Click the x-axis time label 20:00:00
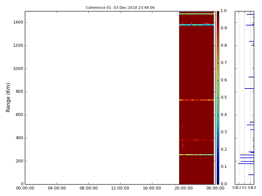The width and height of the screenshot is (262, 196). tap(184, 188)
